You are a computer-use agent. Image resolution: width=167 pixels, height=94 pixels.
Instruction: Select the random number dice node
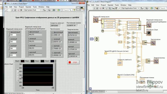(103, 31)
